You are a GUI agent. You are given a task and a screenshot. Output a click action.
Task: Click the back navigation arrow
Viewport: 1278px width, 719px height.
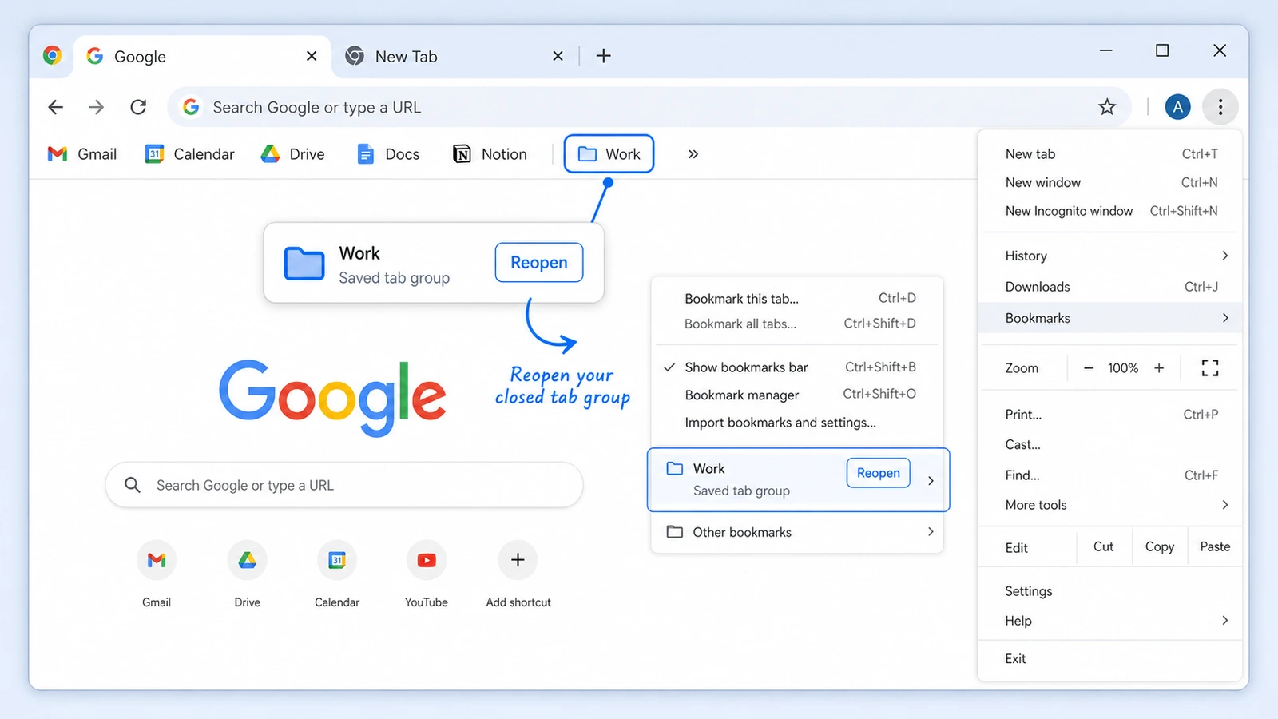[x=55, y=107]
